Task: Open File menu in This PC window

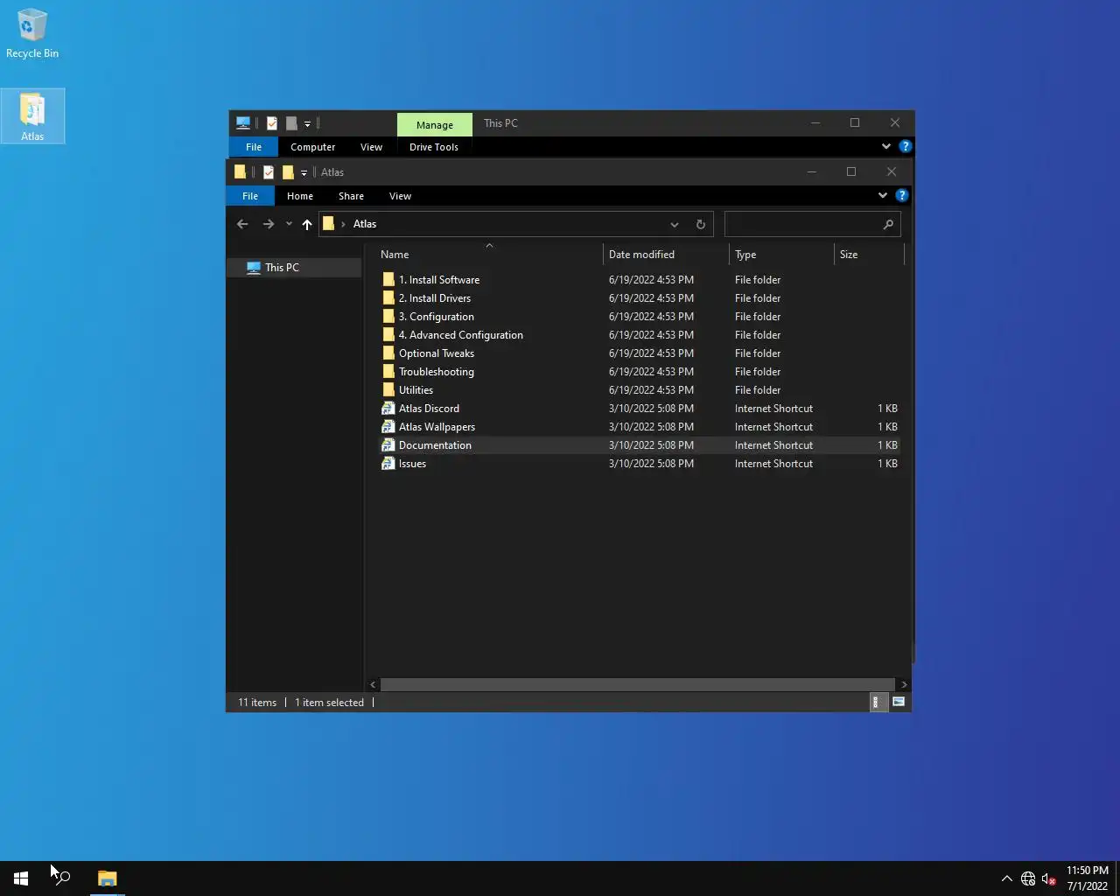Action: [254, 147]
